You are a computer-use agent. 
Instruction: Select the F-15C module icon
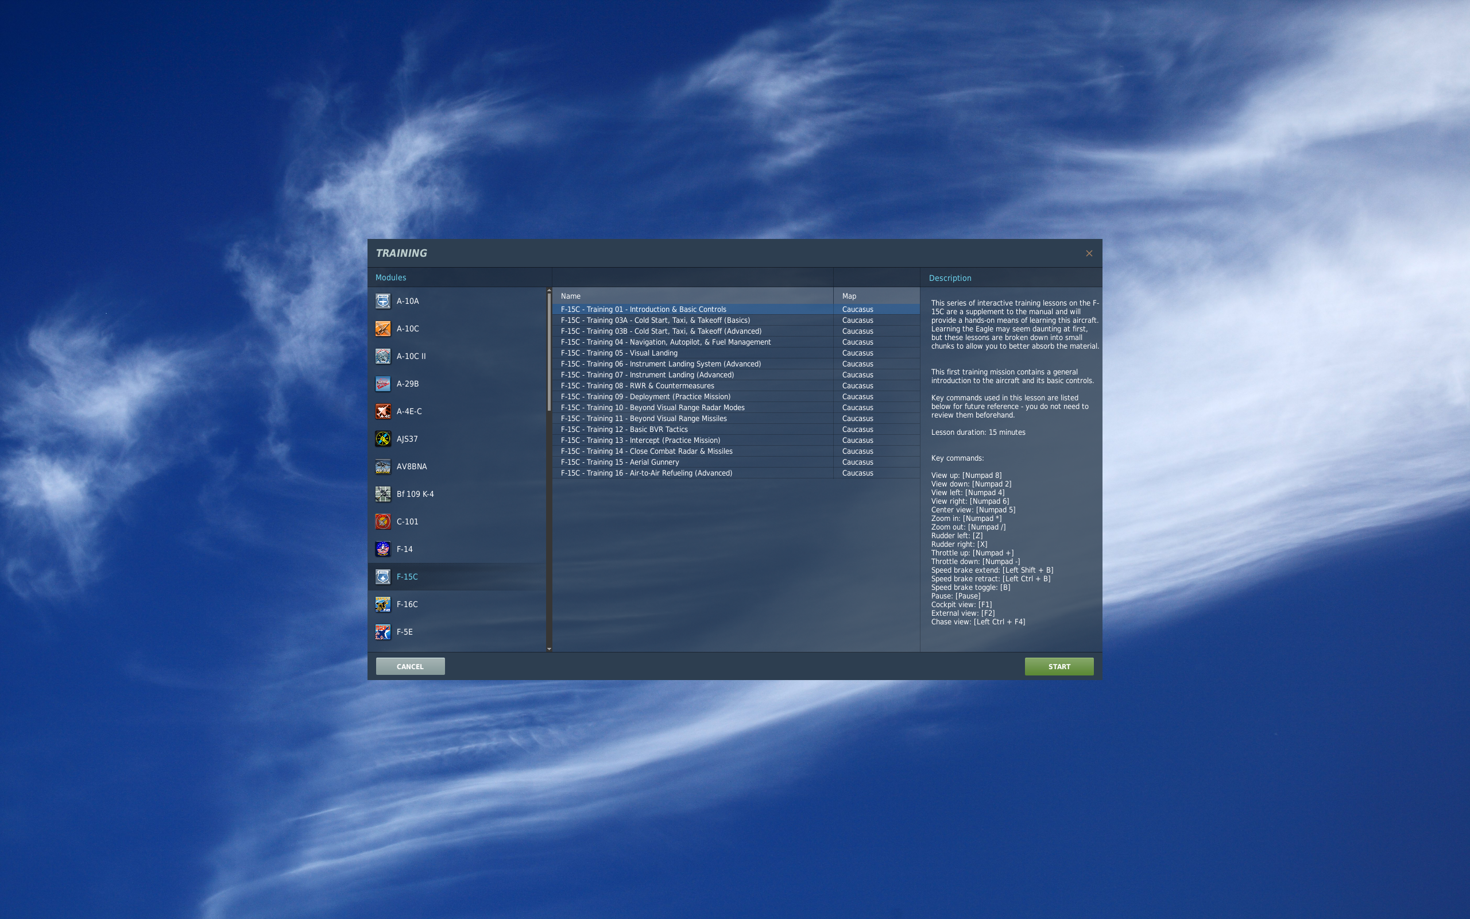click(382, 577)
